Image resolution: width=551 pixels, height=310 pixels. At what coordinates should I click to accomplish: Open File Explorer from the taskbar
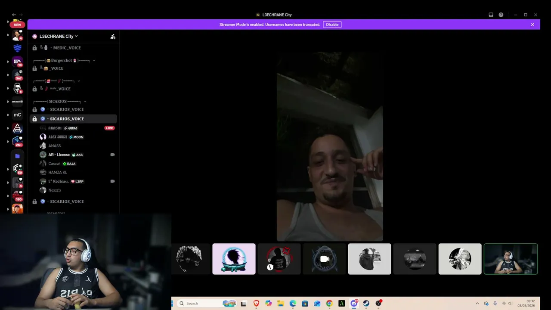(x=281, y=304)
